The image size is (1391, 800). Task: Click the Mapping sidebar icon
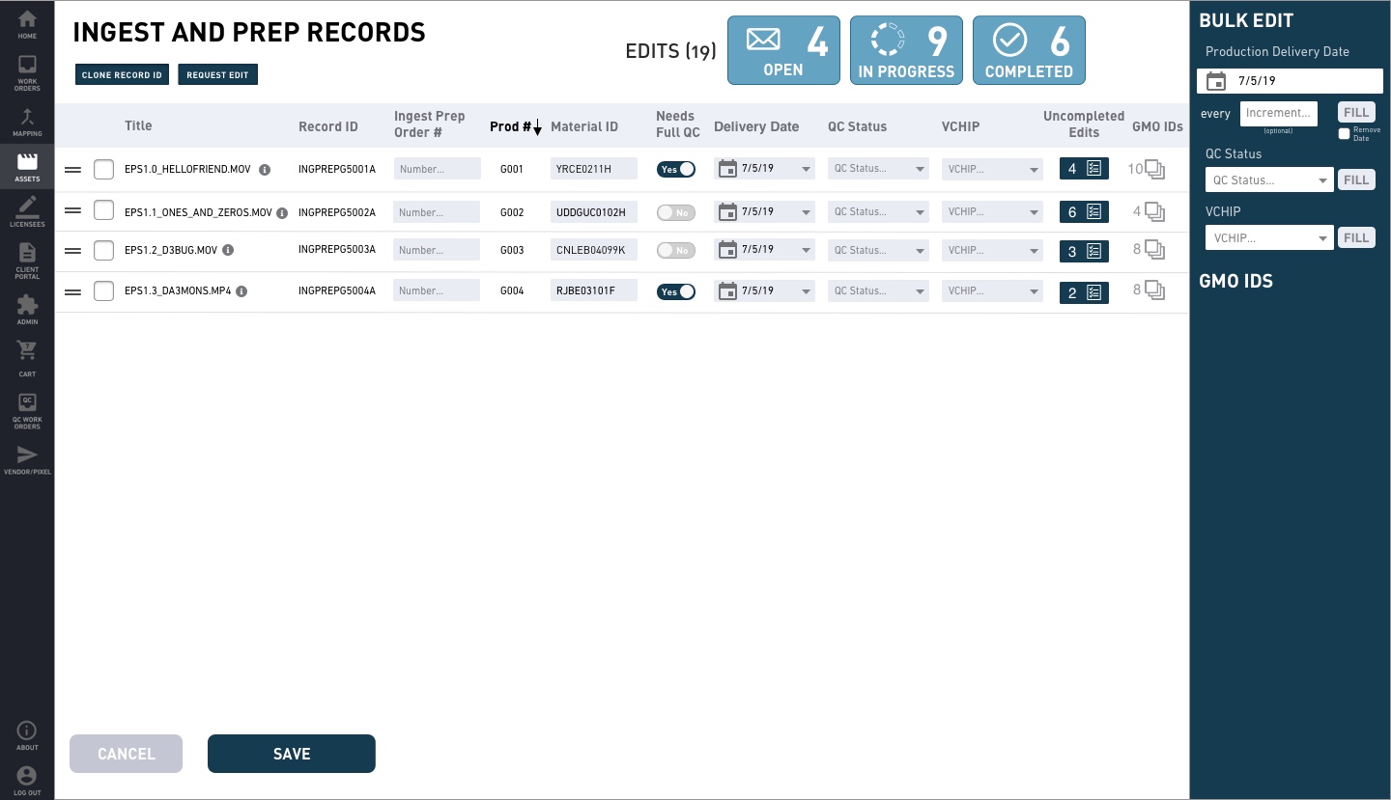[x=27, y=122]
